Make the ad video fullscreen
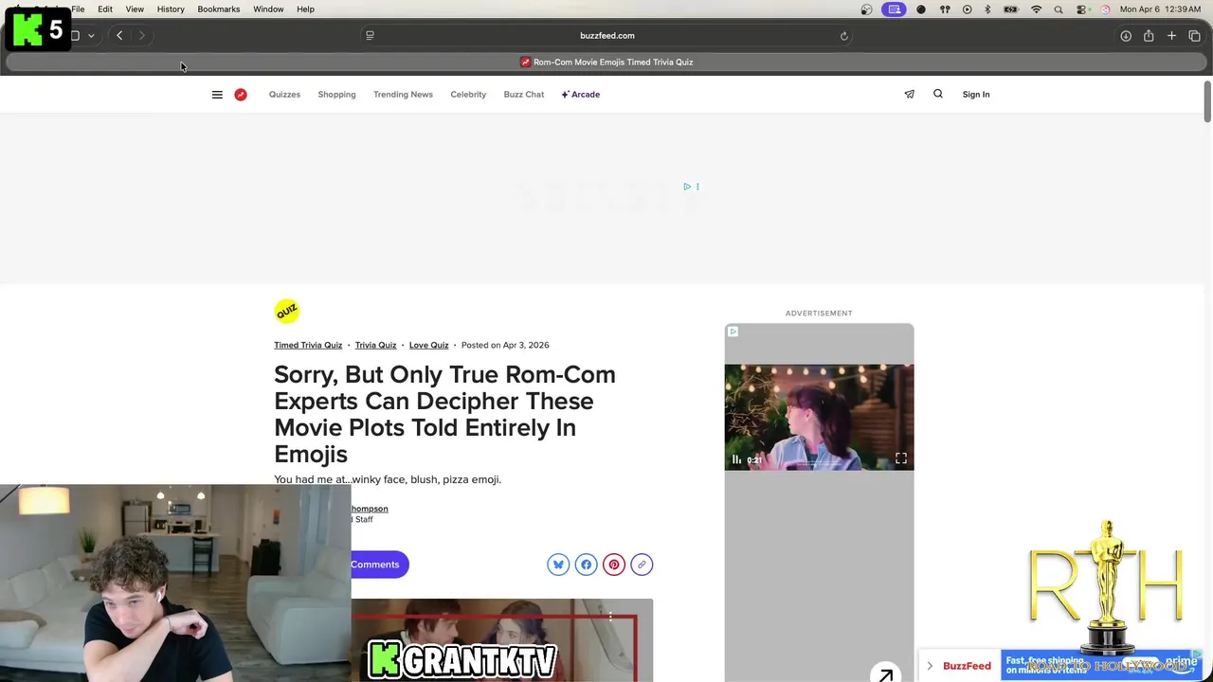 [901, 459]
